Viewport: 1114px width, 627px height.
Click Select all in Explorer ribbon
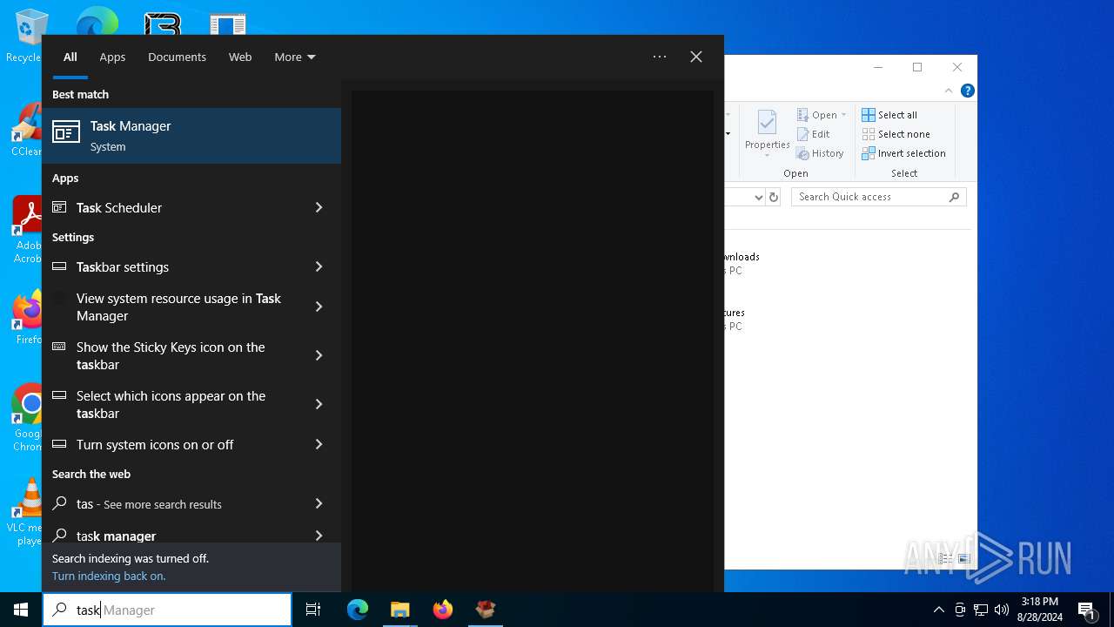[889, 115]
